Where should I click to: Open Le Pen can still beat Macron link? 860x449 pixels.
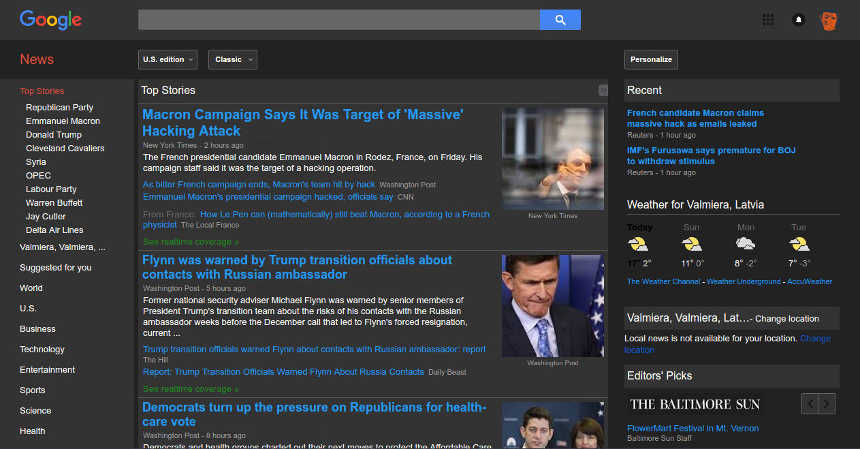point(316,219)
